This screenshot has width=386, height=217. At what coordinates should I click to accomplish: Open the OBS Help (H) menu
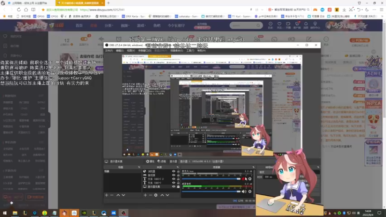pos(201,51)
